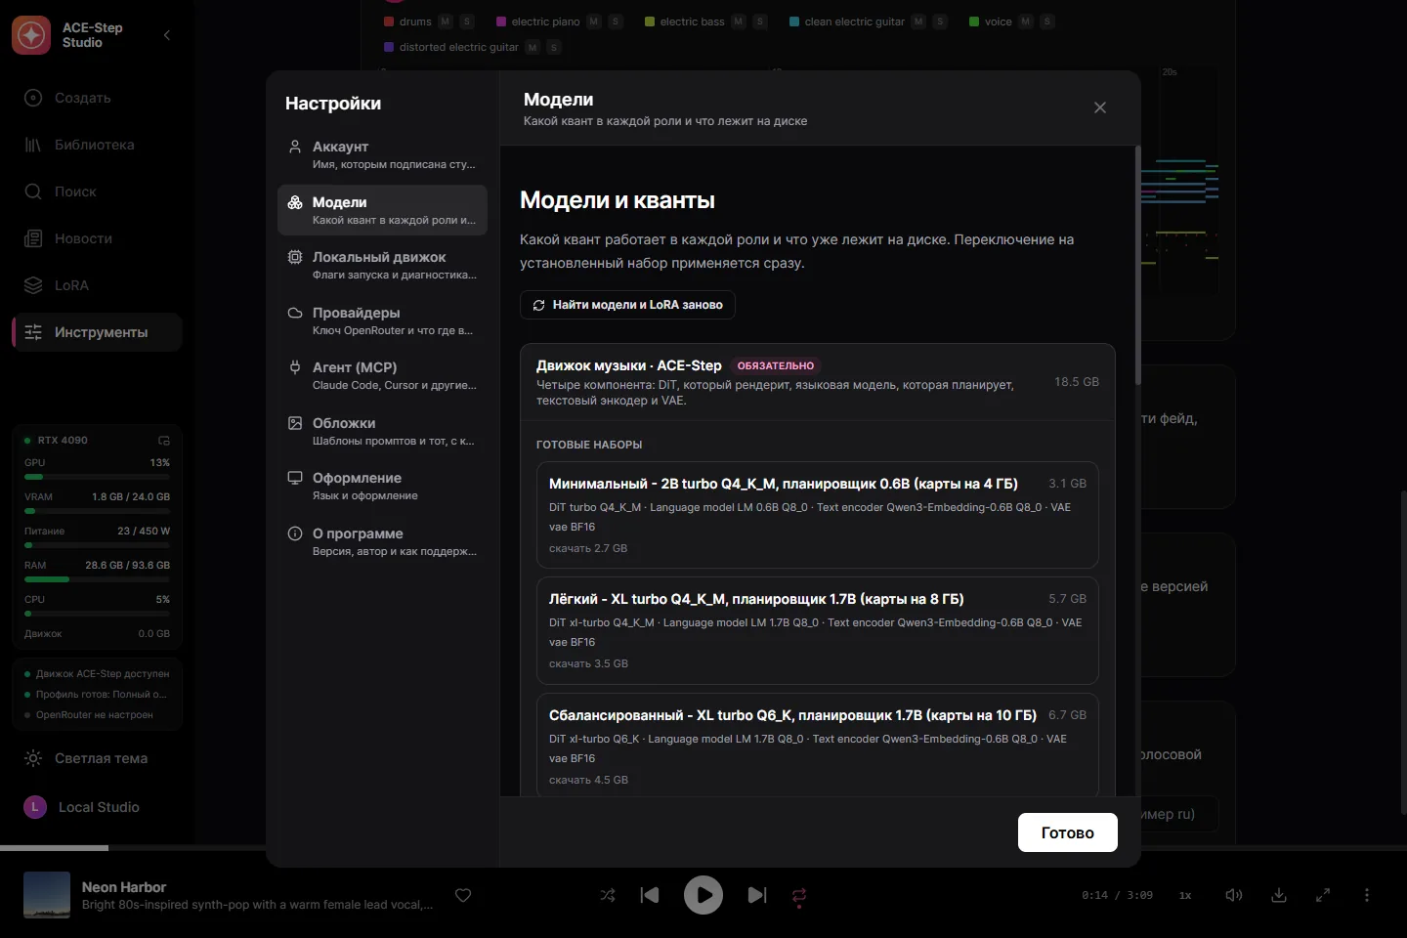Expand the player to fullscreen
Viewport: 1407px width, 938px height.
coord(1323,895)
